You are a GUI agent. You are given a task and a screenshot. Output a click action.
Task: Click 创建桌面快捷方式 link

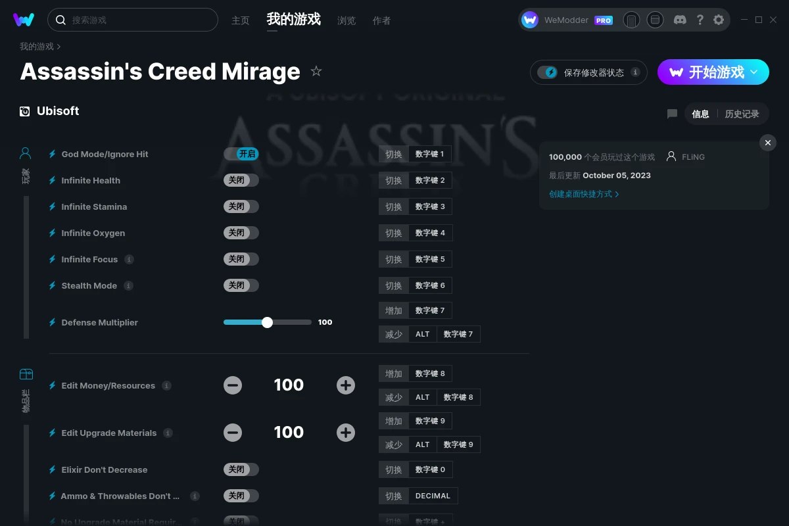(x=584, y=194)
